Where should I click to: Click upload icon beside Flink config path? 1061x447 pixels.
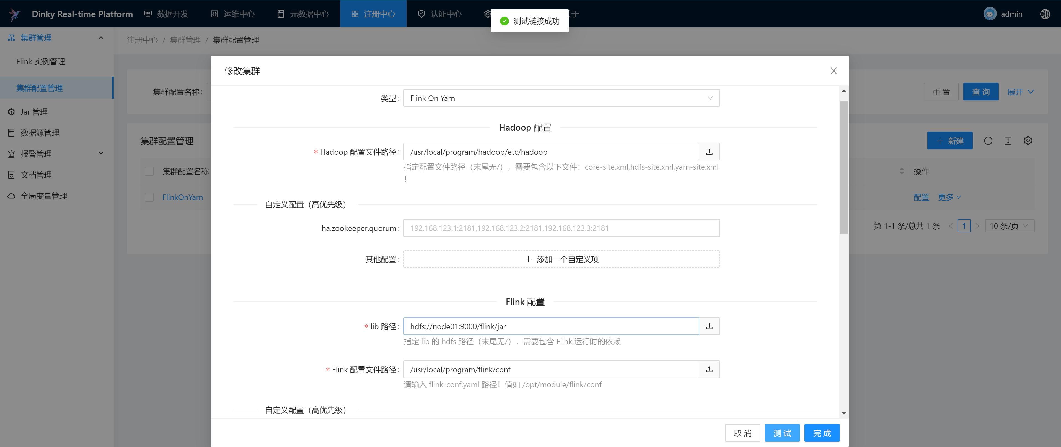coord(709,369)
